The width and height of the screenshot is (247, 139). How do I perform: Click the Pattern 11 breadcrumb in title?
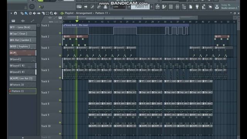click(x=102, y=13)
